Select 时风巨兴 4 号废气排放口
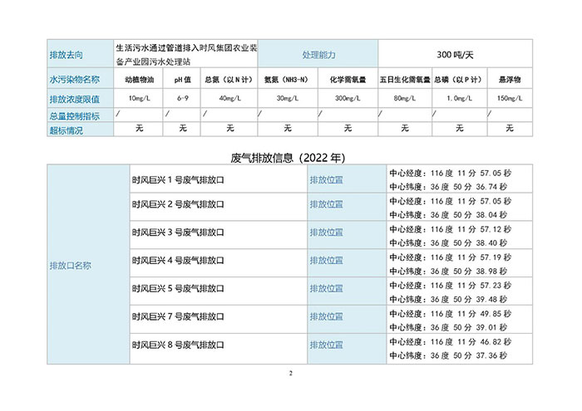Screen dimensions: 582x411 click(178, 261)
